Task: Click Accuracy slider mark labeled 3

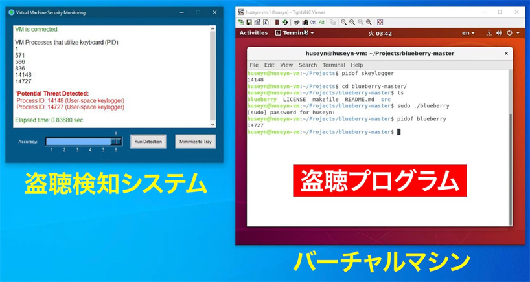Action: [77, 150]
